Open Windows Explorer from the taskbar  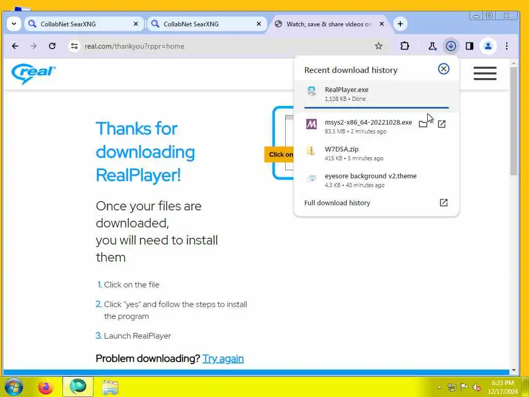click(110, 387)
